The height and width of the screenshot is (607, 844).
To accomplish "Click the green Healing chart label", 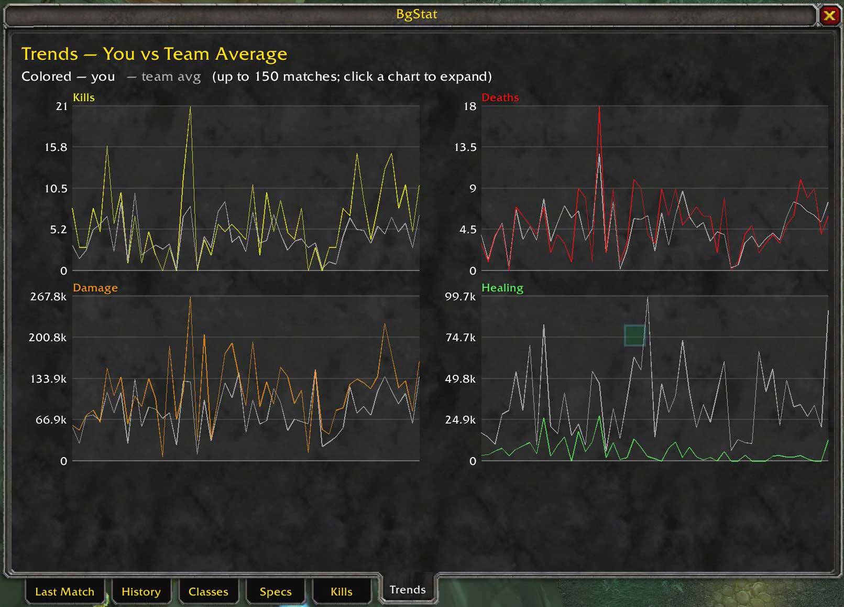I will [502, 288].
